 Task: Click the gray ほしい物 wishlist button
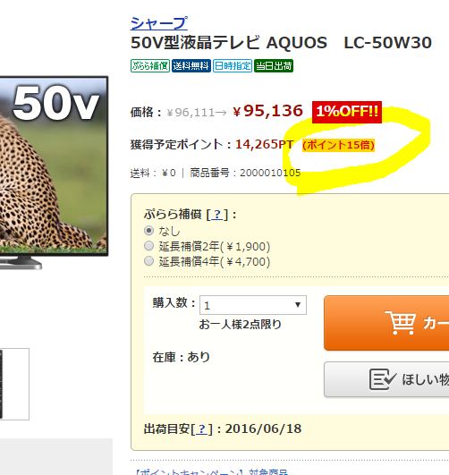pyautogui.click(x=386, y=379)
